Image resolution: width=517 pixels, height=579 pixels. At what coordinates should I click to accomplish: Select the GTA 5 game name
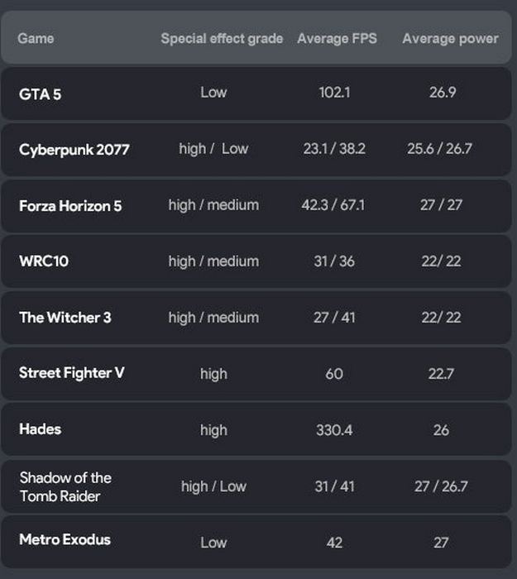click(x=41, y=93)
